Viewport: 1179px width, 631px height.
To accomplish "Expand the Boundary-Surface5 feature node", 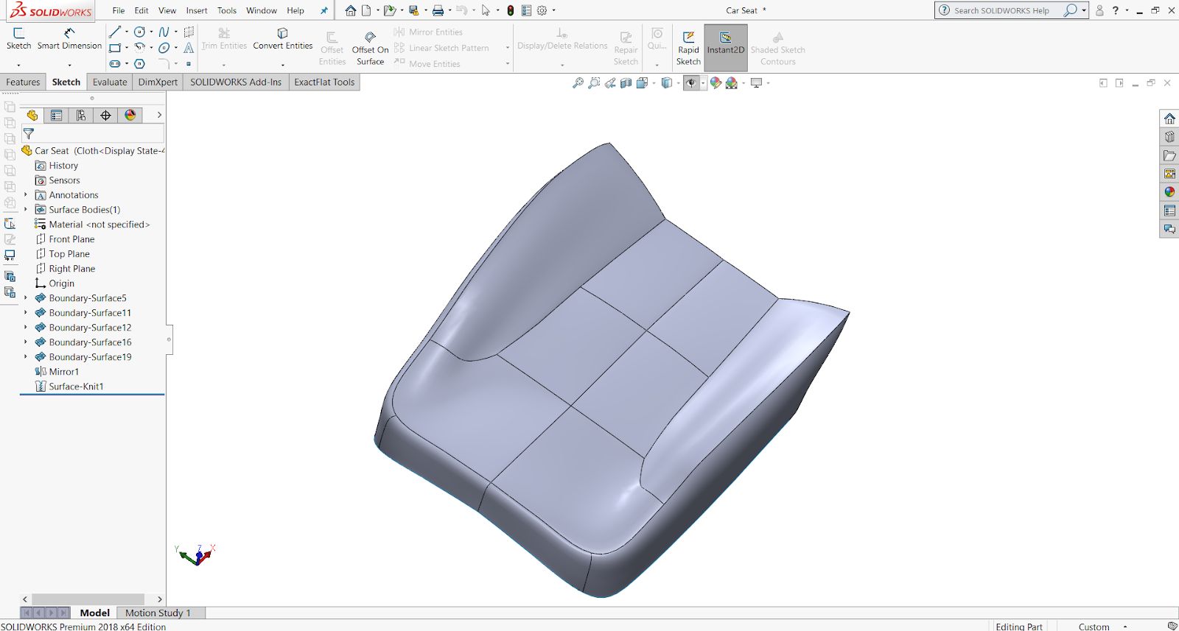I will (26, 298).
